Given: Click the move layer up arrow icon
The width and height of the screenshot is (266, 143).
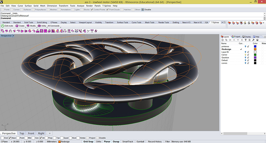Looking at the screenshot, I should 234,40.
